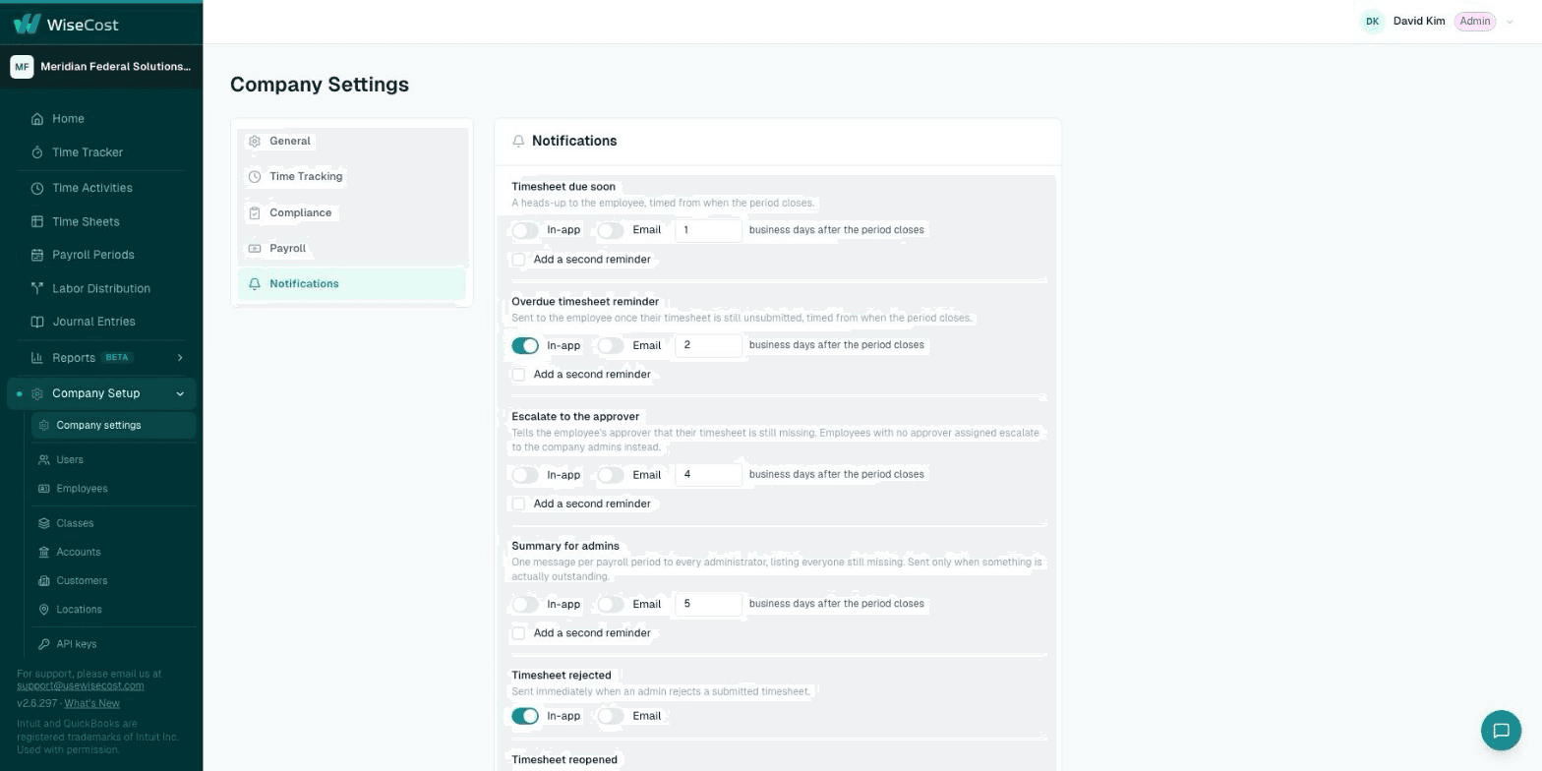1542x771 pixels.
Task: Turn off In-app for Timesheet rejected
Action: click(x=525, y=717)
